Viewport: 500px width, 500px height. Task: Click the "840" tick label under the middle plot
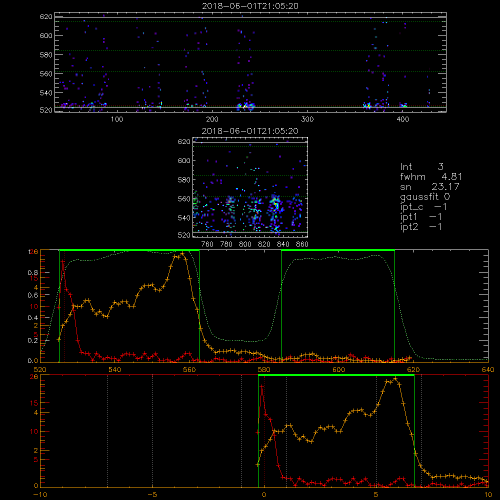(283, 244)
